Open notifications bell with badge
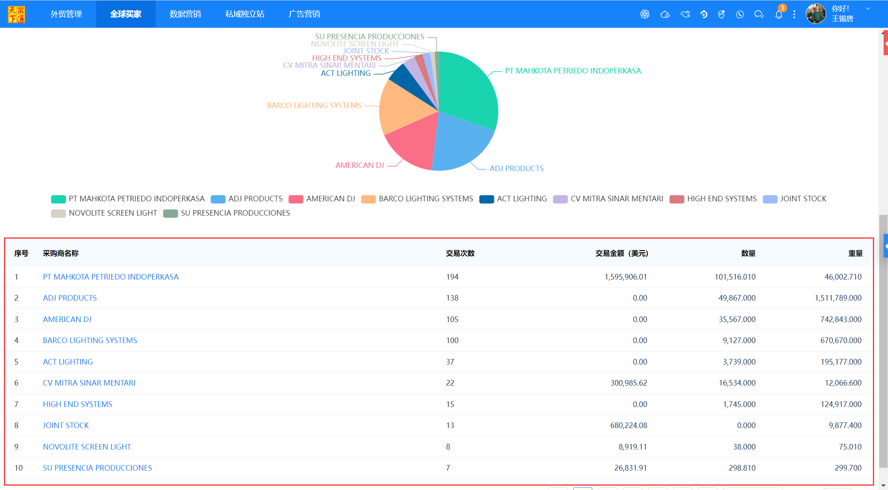This screenshot has width=888, height=490. coord(779,14)
